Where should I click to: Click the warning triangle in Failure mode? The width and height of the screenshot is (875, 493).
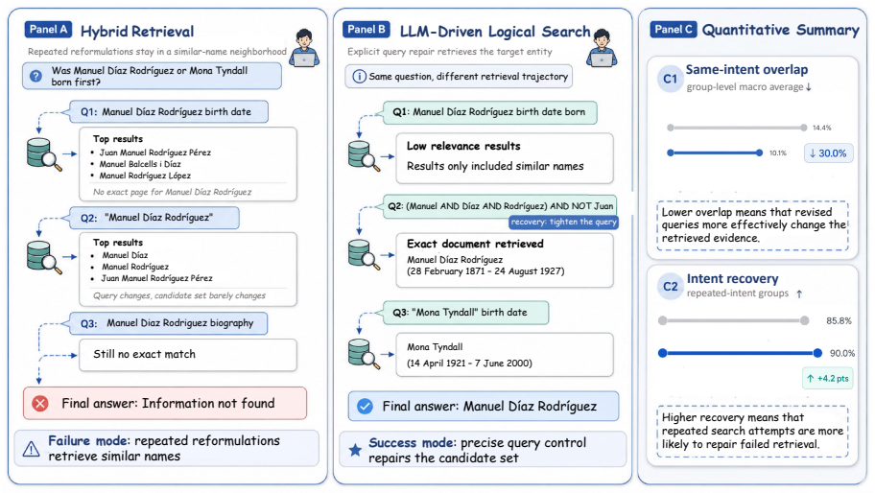[x=32, y=449]
